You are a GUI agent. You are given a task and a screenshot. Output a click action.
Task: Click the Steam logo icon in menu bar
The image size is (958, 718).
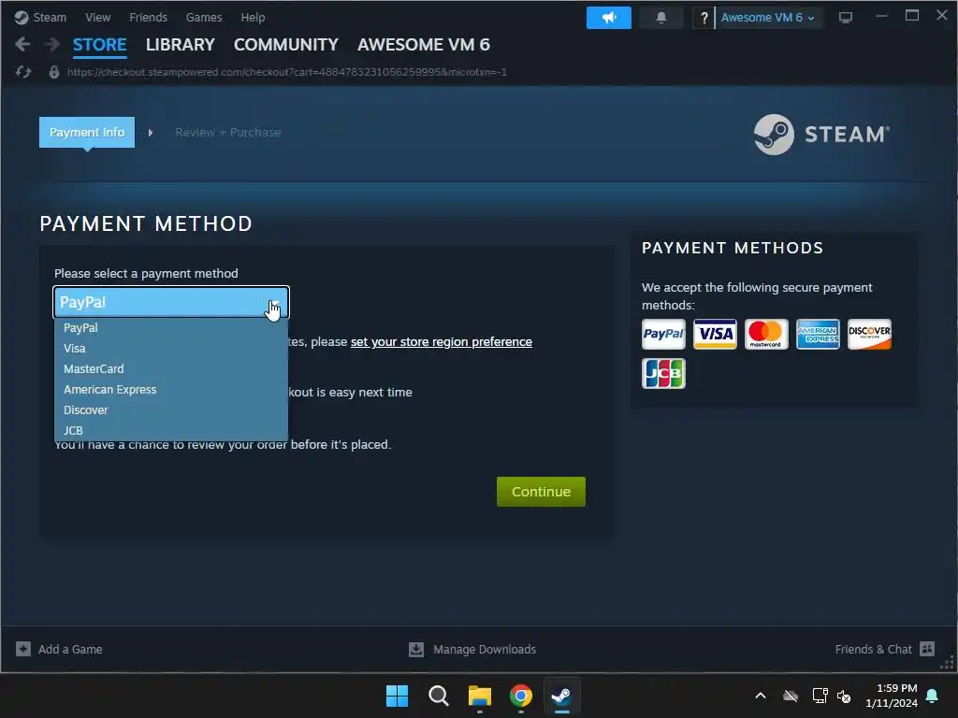[x=22, y=17]
